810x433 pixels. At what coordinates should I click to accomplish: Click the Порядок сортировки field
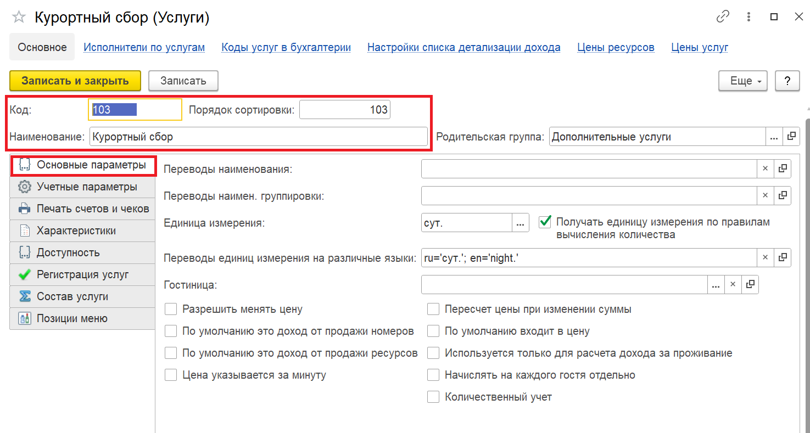[344, 110]
